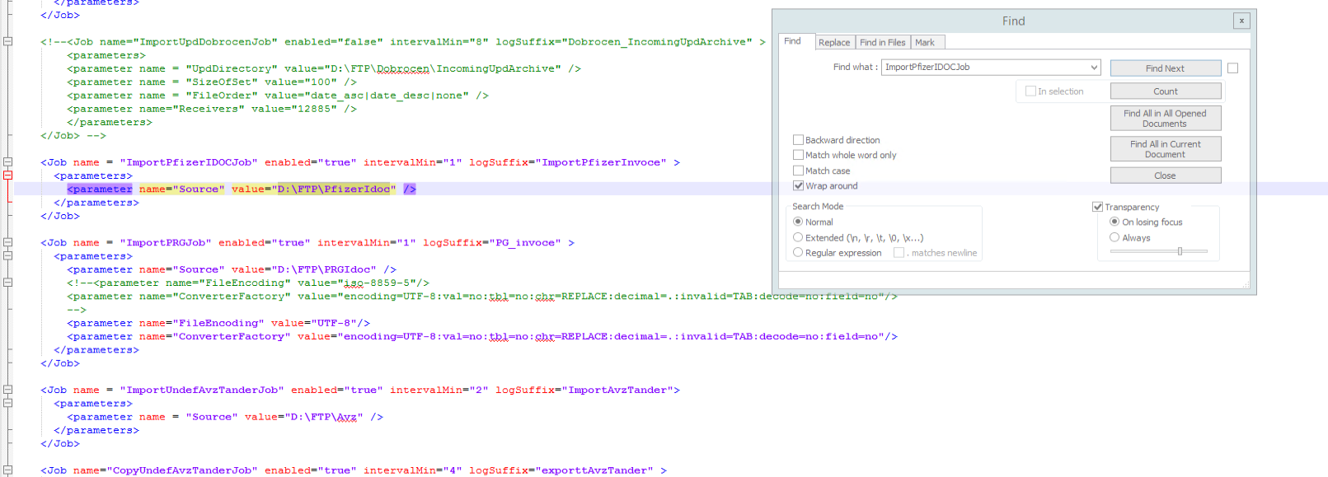Select Normal search mode
1328x477 pixels.
coord(798,222)
